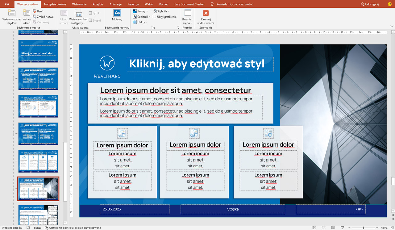The width and height of the screenshot is (395, 230).
Task: Switch to the Animacje tab
Action: 115,4
